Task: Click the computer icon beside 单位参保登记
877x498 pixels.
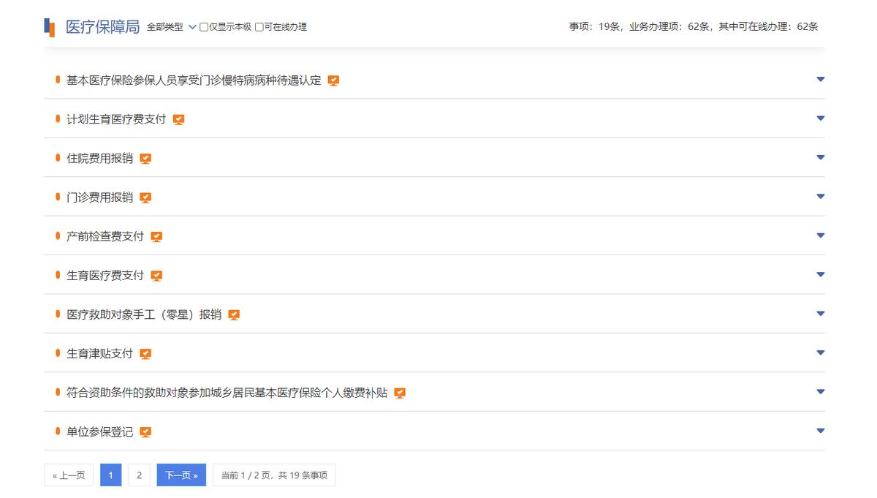Action: 145,432
